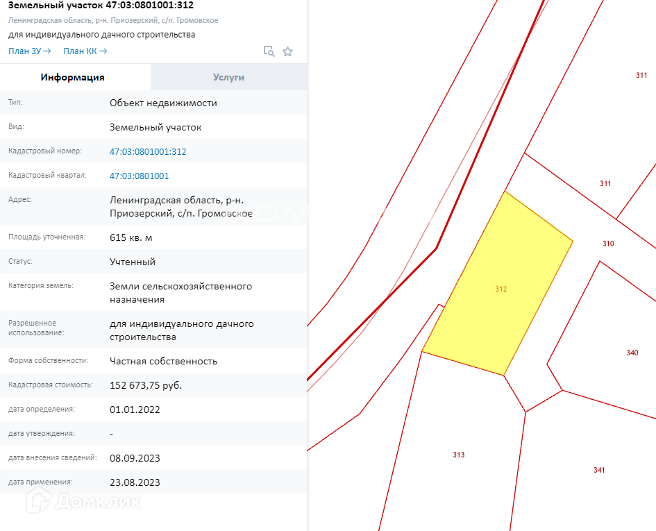Click the Объект недвижимости value
This screenshot has height=531, width=656.
[163, 103]
